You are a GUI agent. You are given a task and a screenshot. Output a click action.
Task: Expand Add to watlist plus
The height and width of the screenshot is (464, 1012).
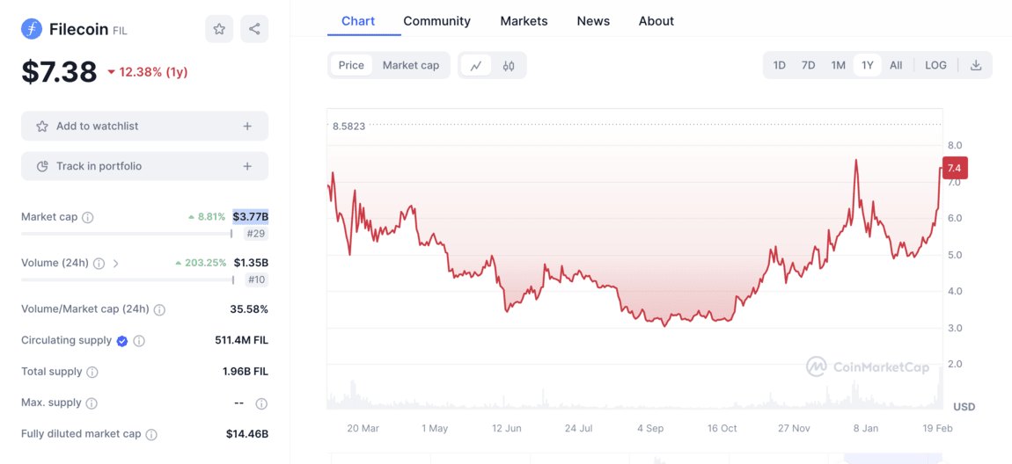pyautogui.click(x=247, y=127)
